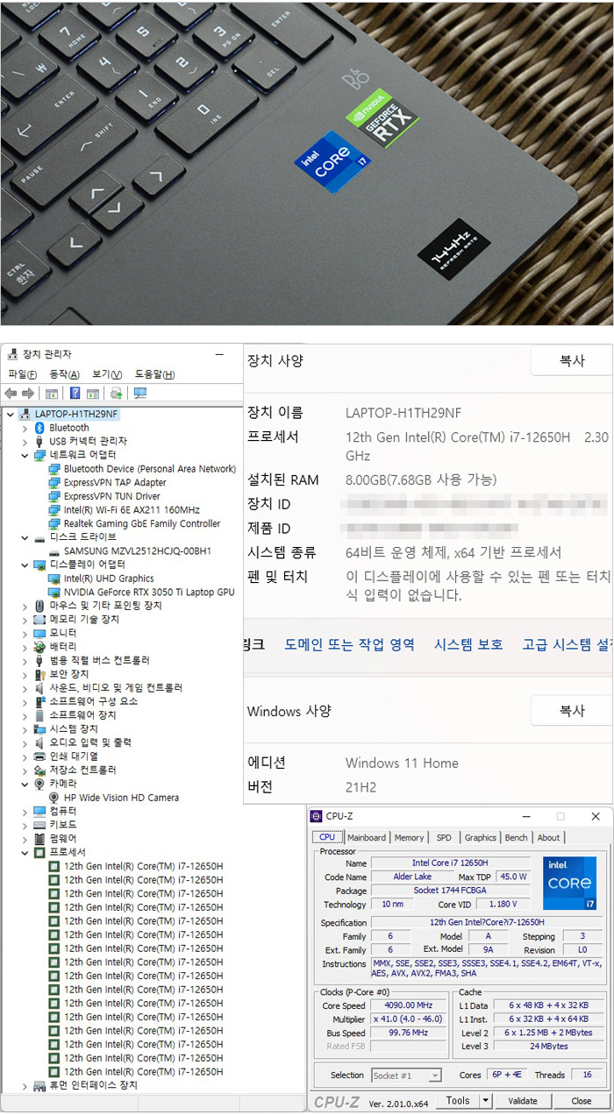Click the Forward arrow in Device Manager toolbar
Screen dimensions: 614x1115
click(x=28, y=394)
